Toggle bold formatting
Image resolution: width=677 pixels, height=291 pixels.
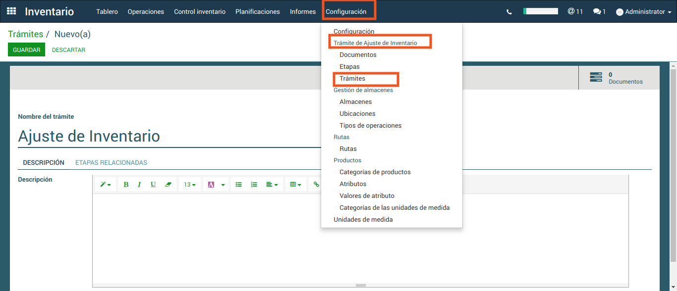click(126, 185)
